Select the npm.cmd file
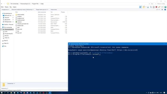This screenshot has width=167, height=94. [x=20, y=29]
